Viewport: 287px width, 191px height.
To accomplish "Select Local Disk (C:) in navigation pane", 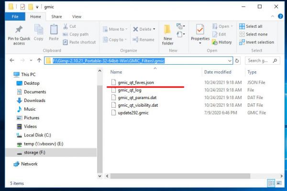I will pos(37,135).
